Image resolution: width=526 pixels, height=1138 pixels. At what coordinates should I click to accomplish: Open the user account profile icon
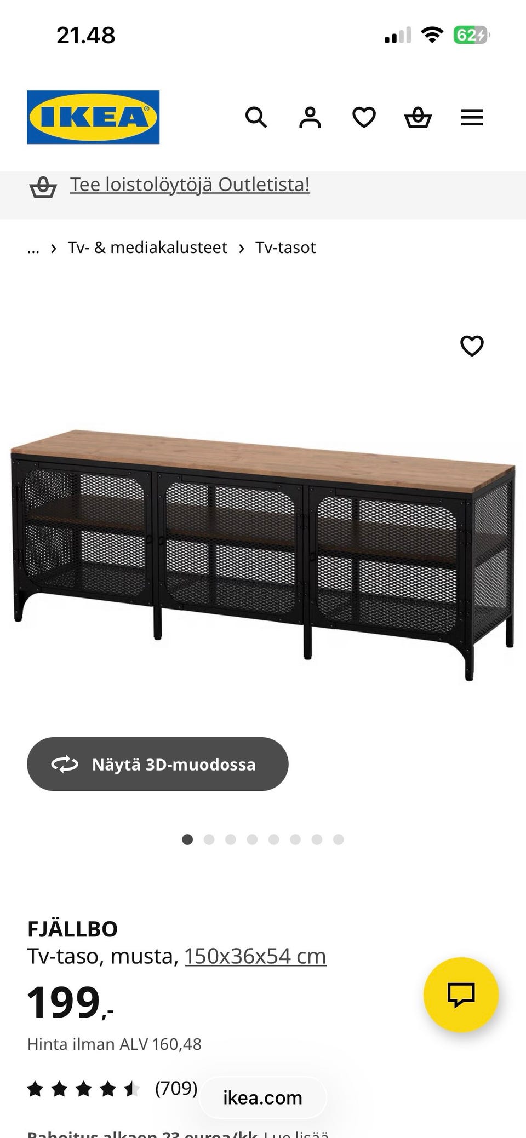click(x=310, y=117)
